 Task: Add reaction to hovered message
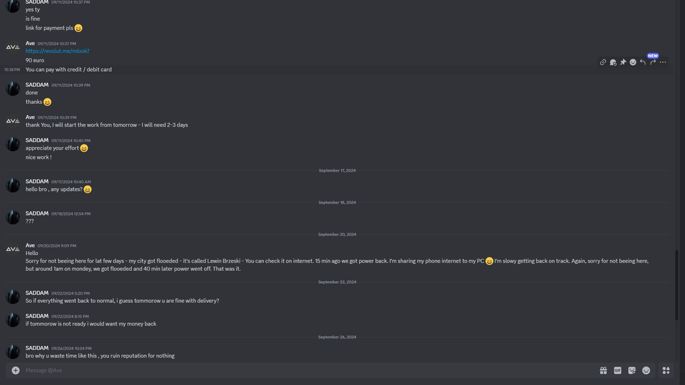(633, 62)
